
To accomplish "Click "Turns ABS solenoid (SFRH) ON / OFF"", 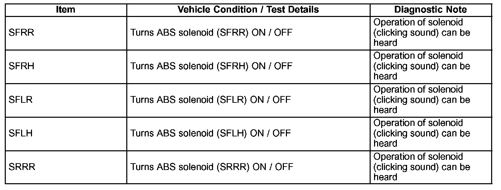I will [211, 66].
